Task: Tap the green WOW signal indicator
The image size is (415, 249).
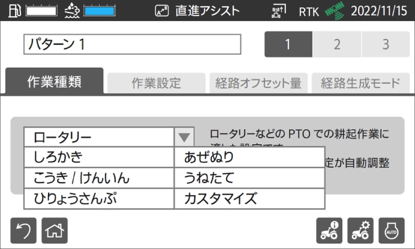Action: [335, 11]
